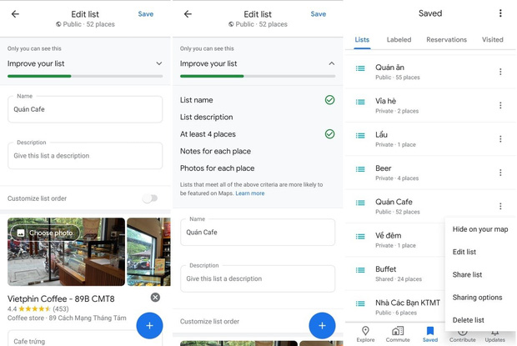The height and width of the screenshot is (346, 517).
Task: Click the List name green checkmark
Action: click(x=329, y=100)
